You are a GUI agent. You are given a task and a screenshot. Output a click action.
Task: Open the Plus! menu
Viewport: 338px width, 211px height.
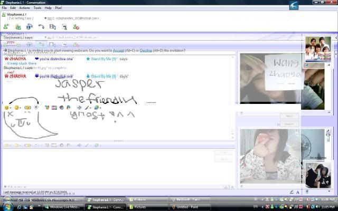click(59, 8)
